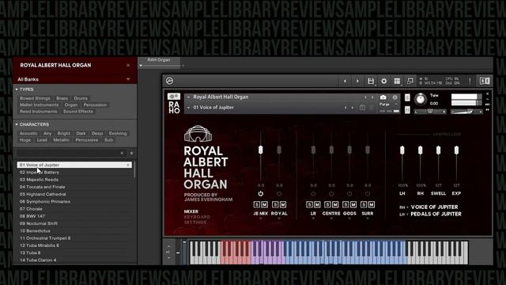
Task: Filter by Metallic character tag
Action: pos(62,140)
